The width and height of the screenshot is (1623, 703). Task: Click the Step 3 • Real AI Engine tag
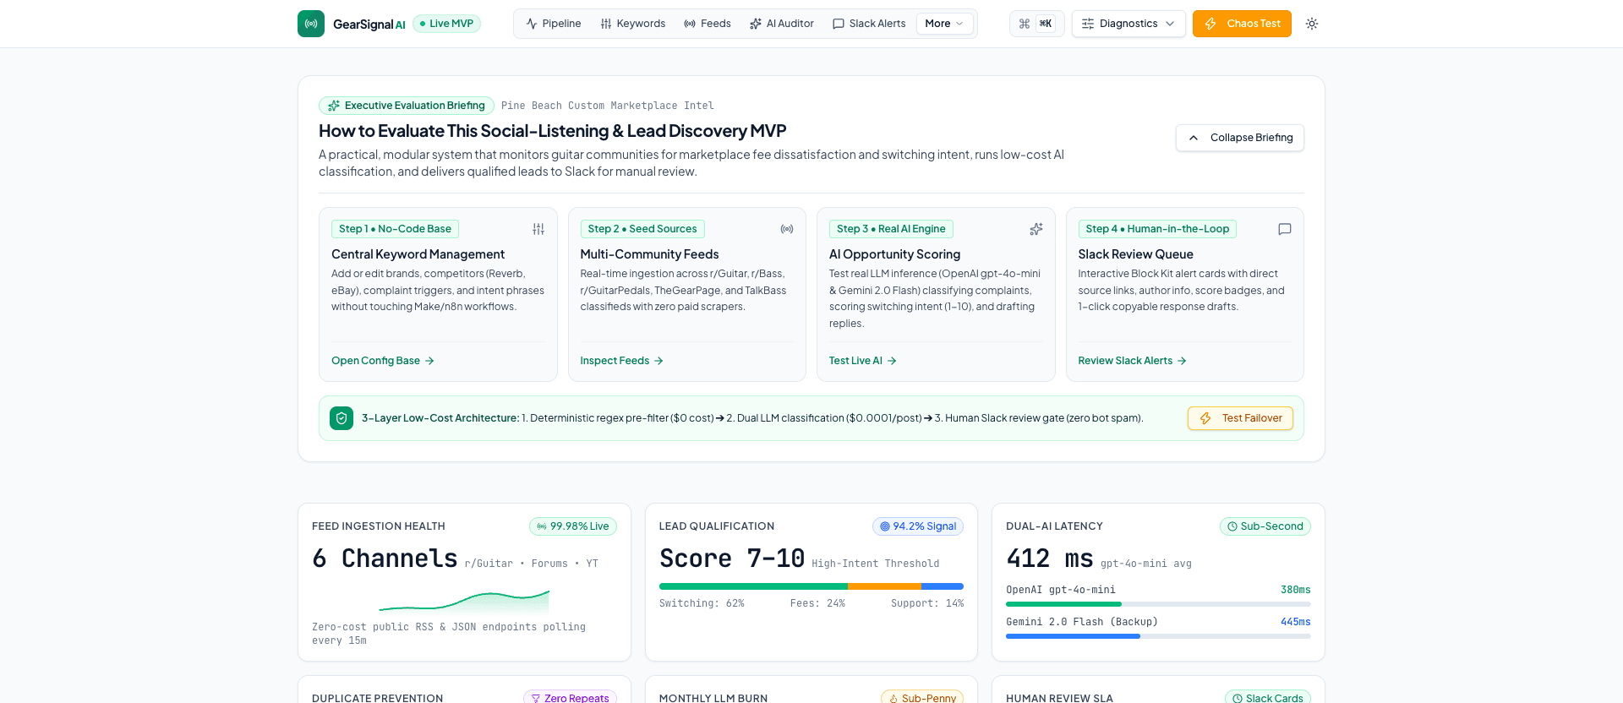tap(891, 229)
